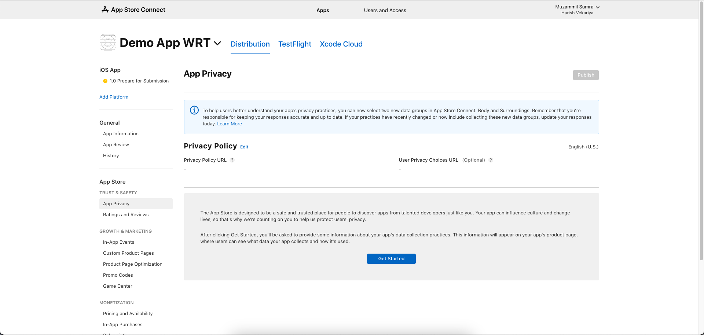Click the yellow status dot beside 1.0 Prepare for Submission
704x335 pixels.
click(105, 81)
